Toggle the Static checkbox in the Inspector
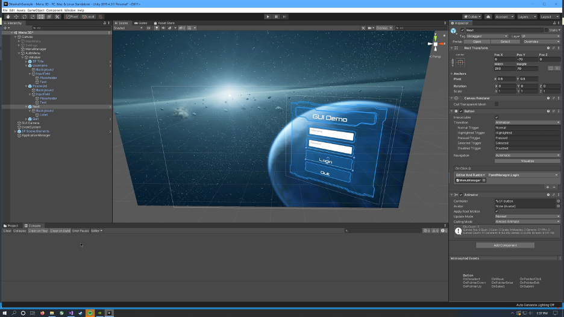This screenshot has width=564, height=317. click(546, 30)
